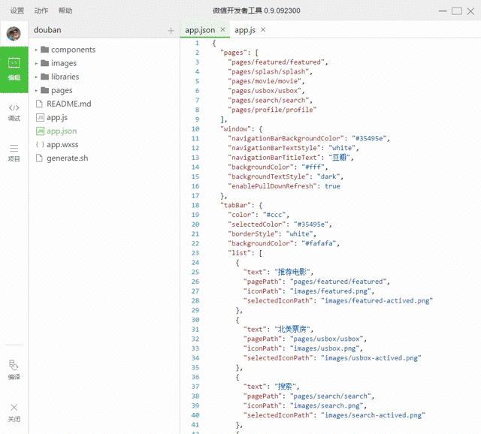Open the 动作 menu
481x434 pixels.
click(41, 11)
